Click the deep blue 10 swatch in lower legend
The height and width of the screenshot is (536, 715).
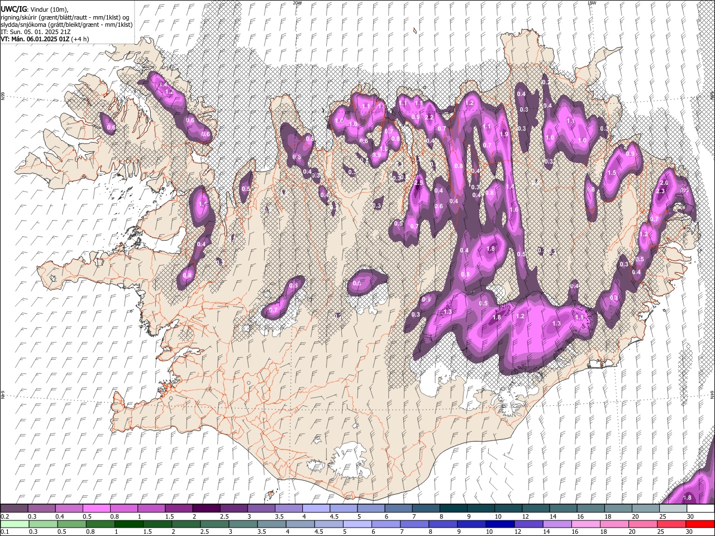[501, 524]
